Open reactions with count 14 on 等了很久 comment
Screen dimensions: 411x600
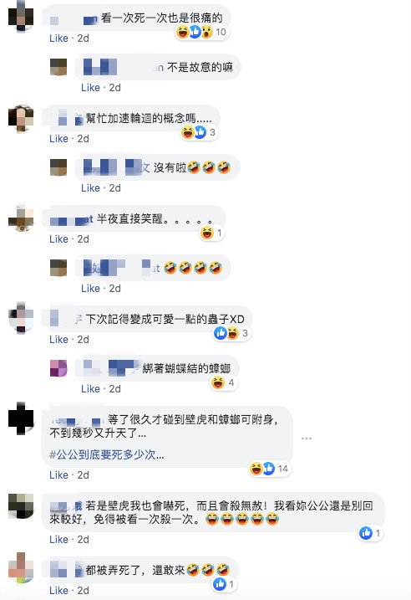pos(269,469)
